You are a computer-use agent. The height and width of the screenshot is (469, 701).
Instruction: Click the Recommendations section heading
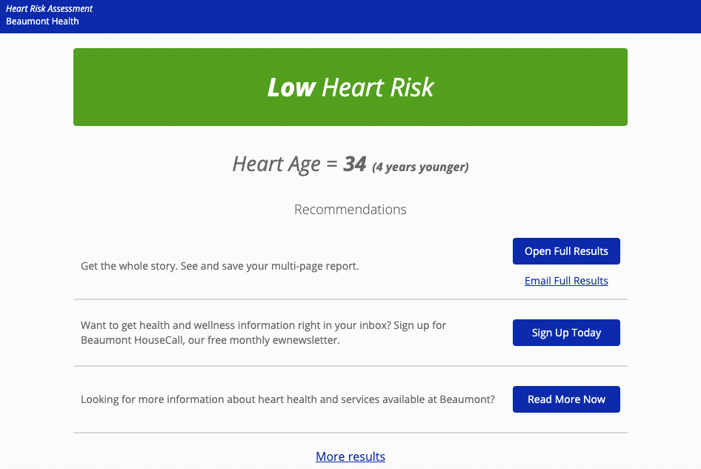[350, 210]
